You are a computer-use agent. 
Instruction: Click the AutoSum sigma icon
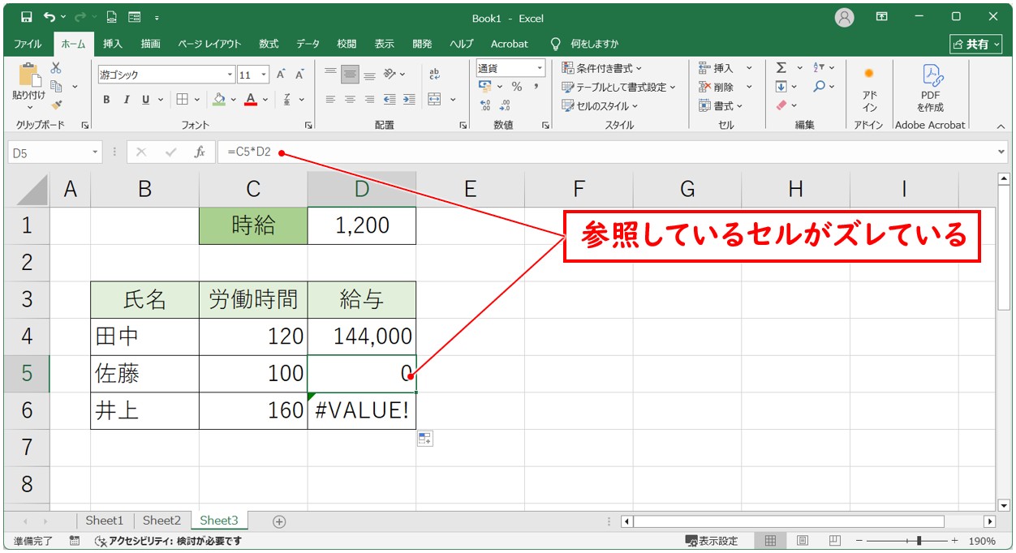(x=781, y=68)
